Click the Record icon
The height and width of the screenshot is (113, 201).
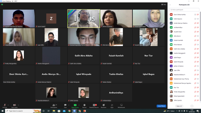click(84, 105)
